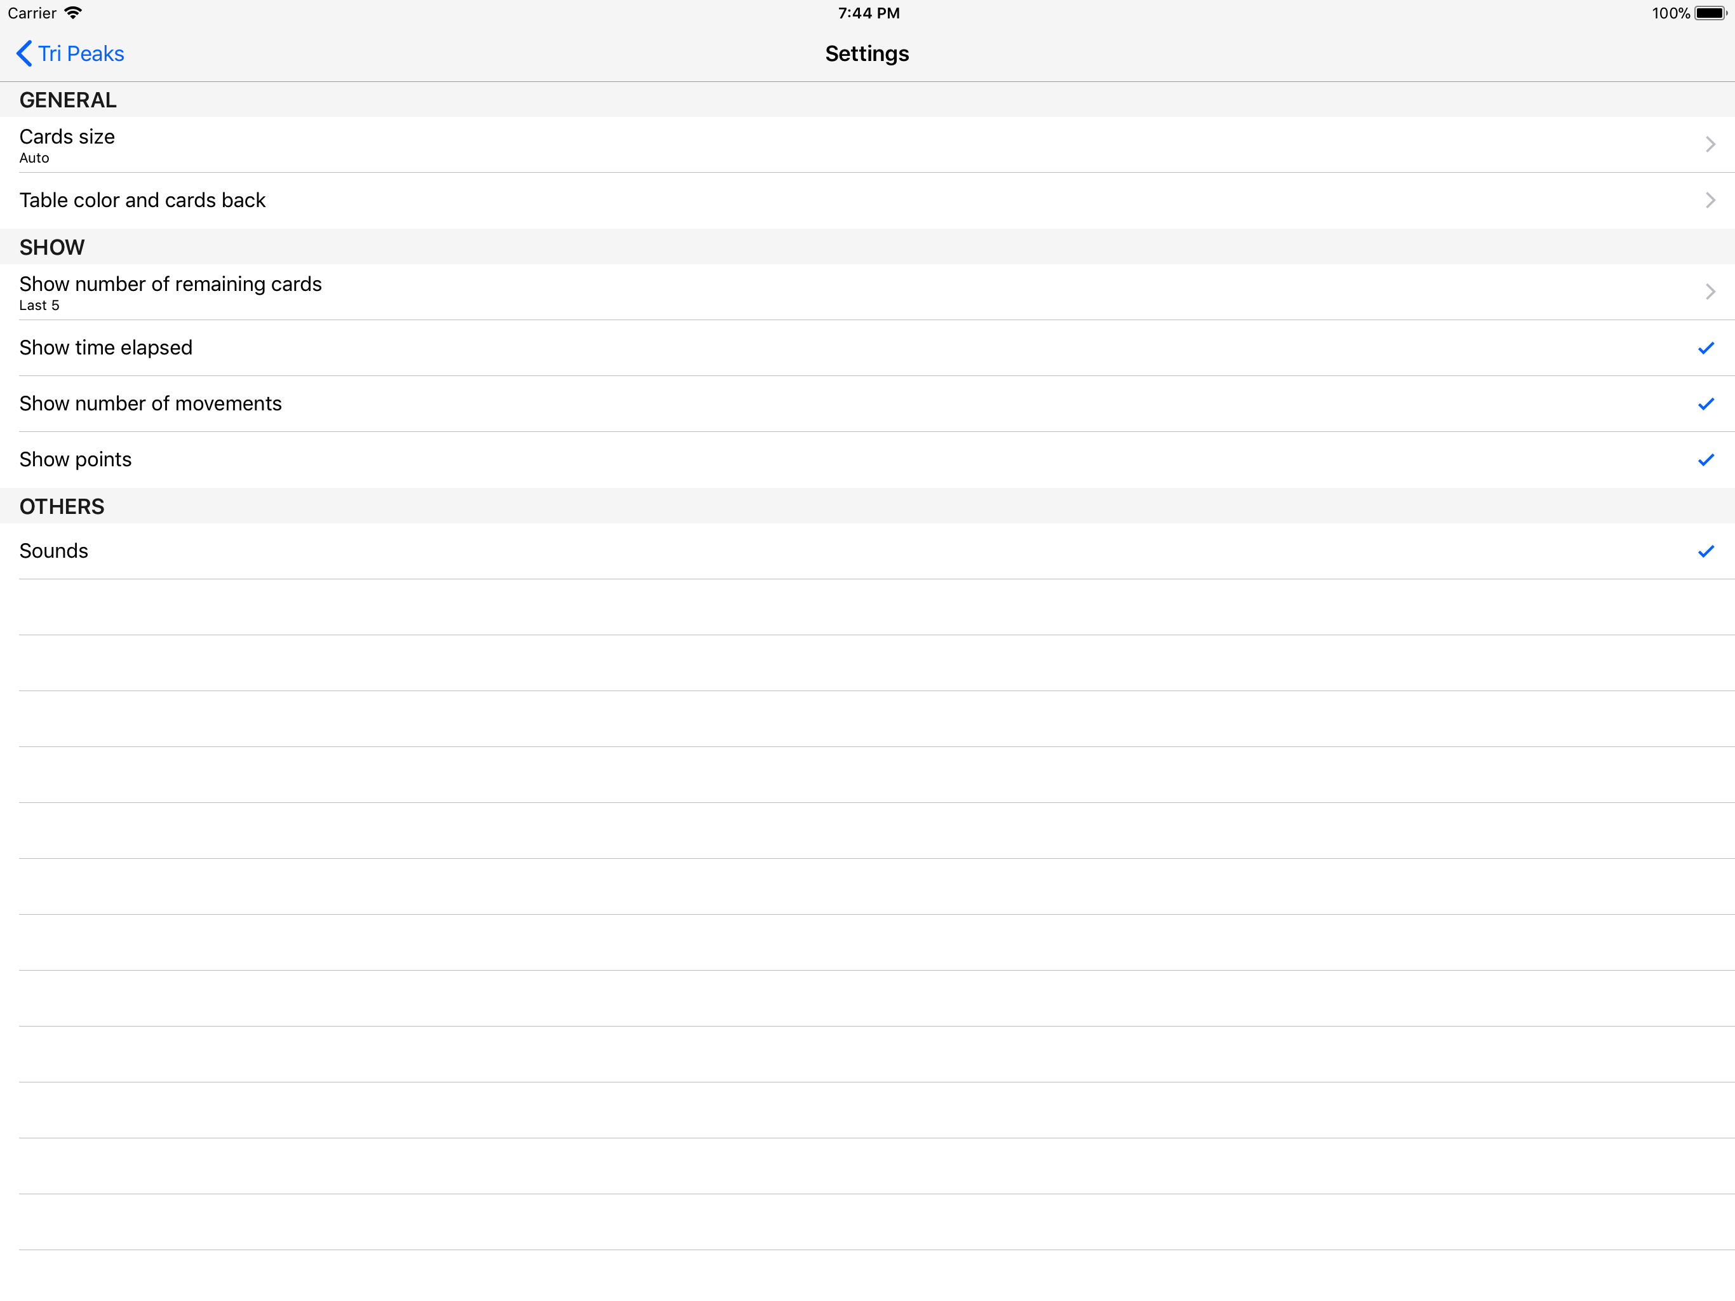Image resolution: width=1735 pixels, height=1301 pixels.
Task: Tap the back chevron arrow icon
Action: 24,53
